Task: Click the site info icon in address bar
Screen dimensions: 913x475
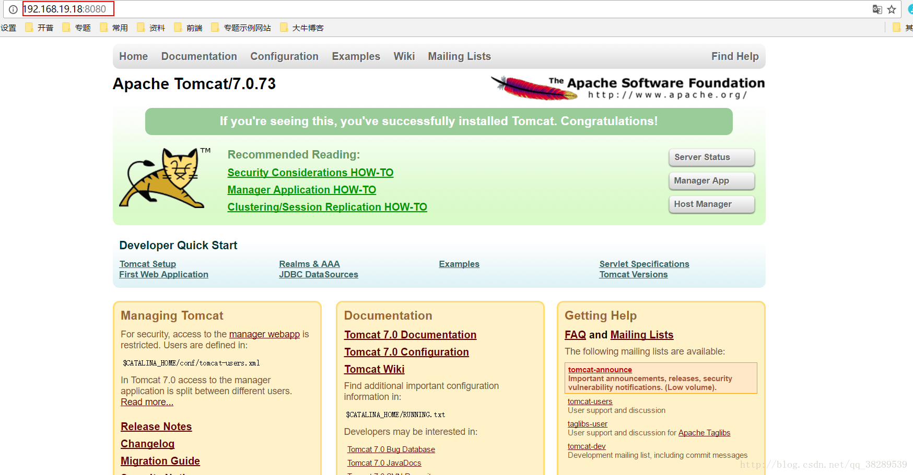Action: [x=13, y=9]
